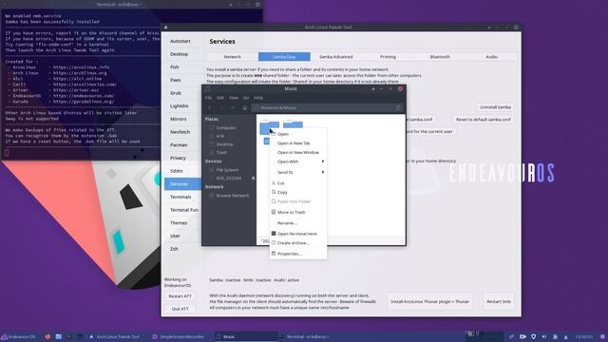
Task: Click Reset to default samba.conf button
Action: point(484,120)
